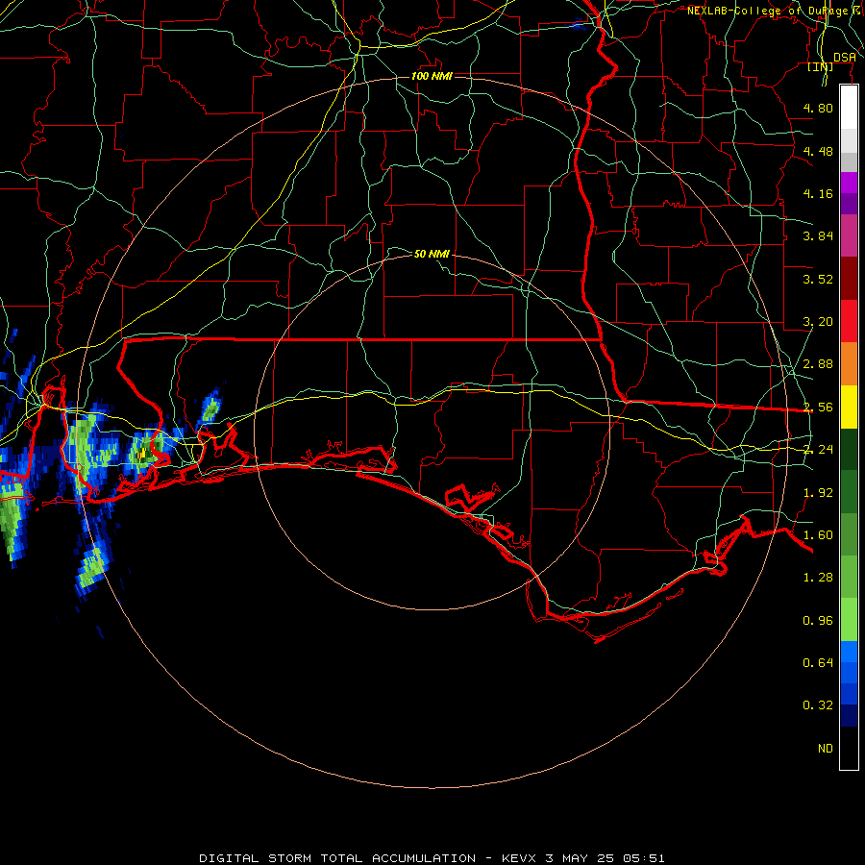Click the 2.24 legend value
The image size is (865, 865).
(x=818, y=450)
